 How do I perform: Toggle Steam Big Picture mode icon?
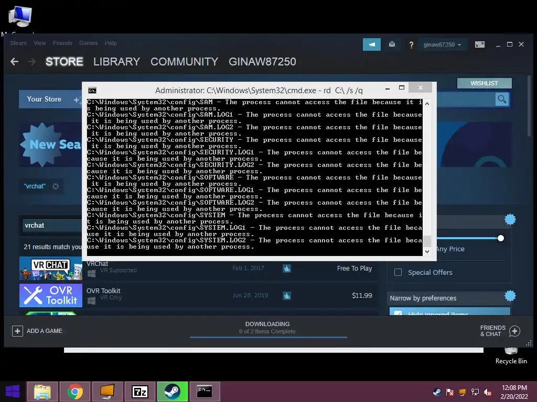480,44
